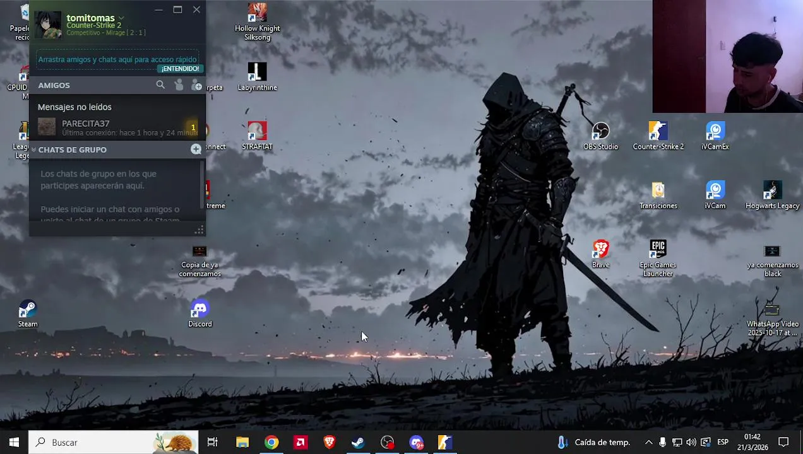This screenshot has height=454, width=803.
Task: Open the clock and calendar flyout
Action: (752, 443)
